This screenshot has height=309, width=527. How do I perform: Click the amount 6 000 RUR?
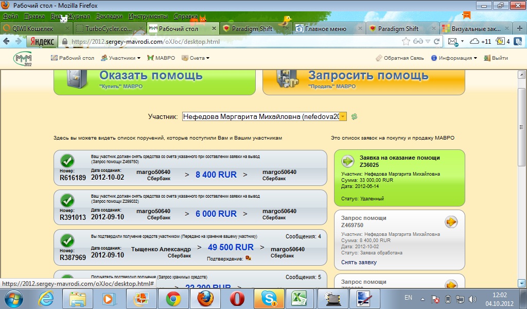(x=216, y=214)
